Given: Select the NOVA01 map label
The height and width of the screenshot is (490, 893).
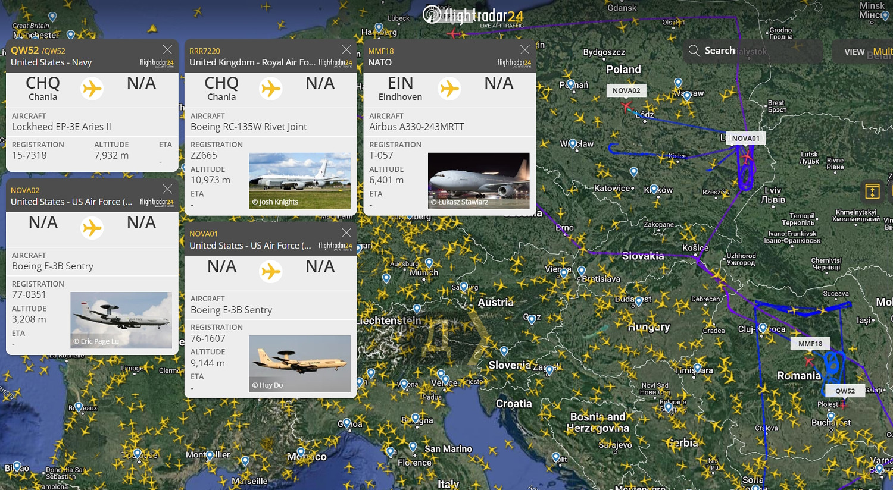Looking at the screenshot, I should point(745,138).
